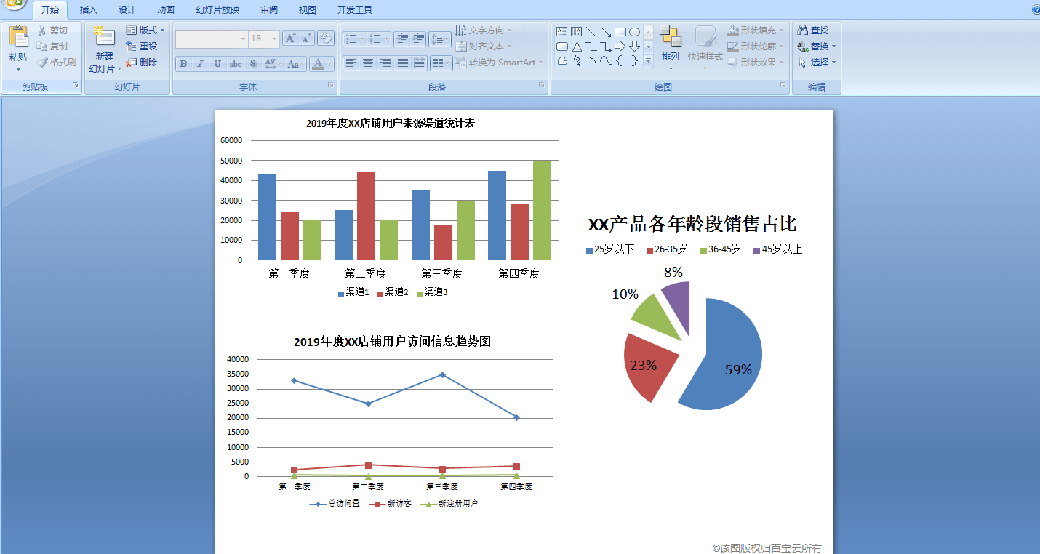This screenshot has width=1040, height=554.
Task: Click the Copy (复制) button
Action: tap(53, 47)
